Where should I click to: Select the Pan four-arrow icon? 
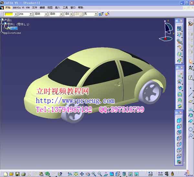[x=82, y=174]
